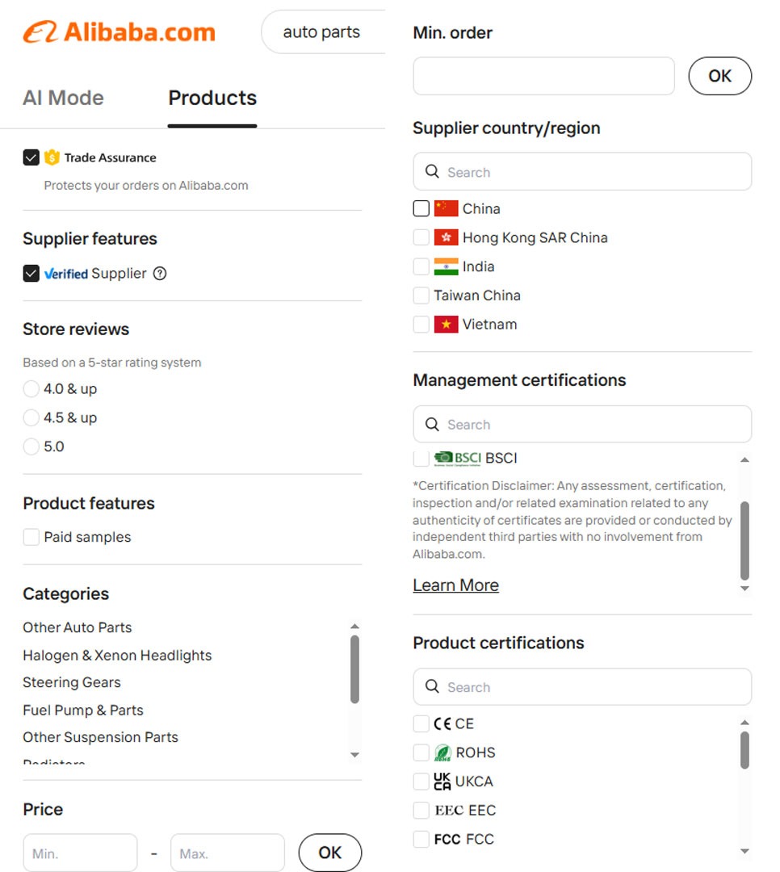Check the Vietnam supplier country checkbox
The height and width of the screenshot is (872, 780).
pos(421,325)
